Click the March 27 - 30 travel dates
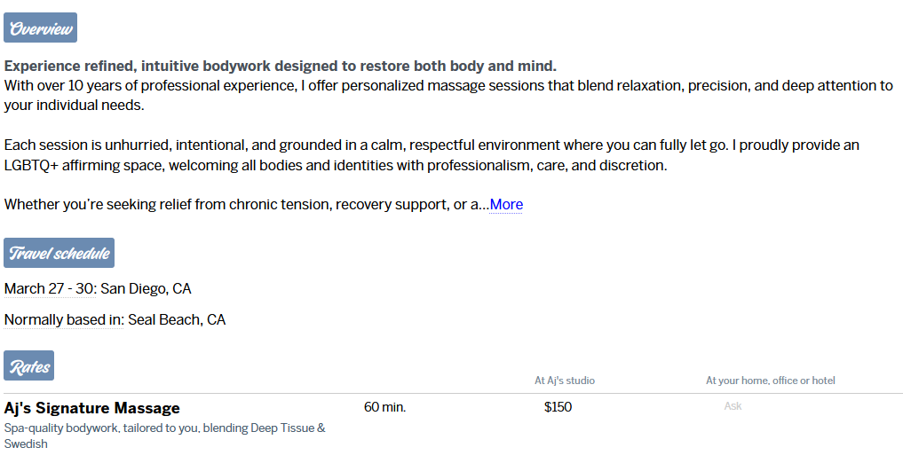 (51, 289)
